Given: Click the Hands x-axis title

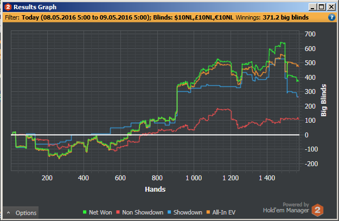Looking at the screenshot, I should pyautogui.click(x=155, y=190).
